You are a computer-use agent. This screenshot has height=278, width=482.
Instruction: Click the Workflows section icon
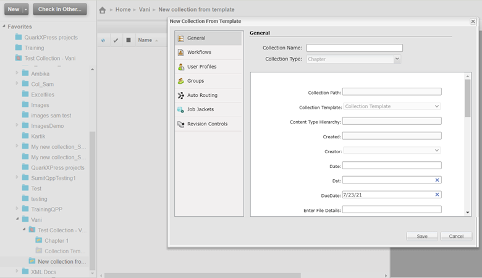(181, 53)
